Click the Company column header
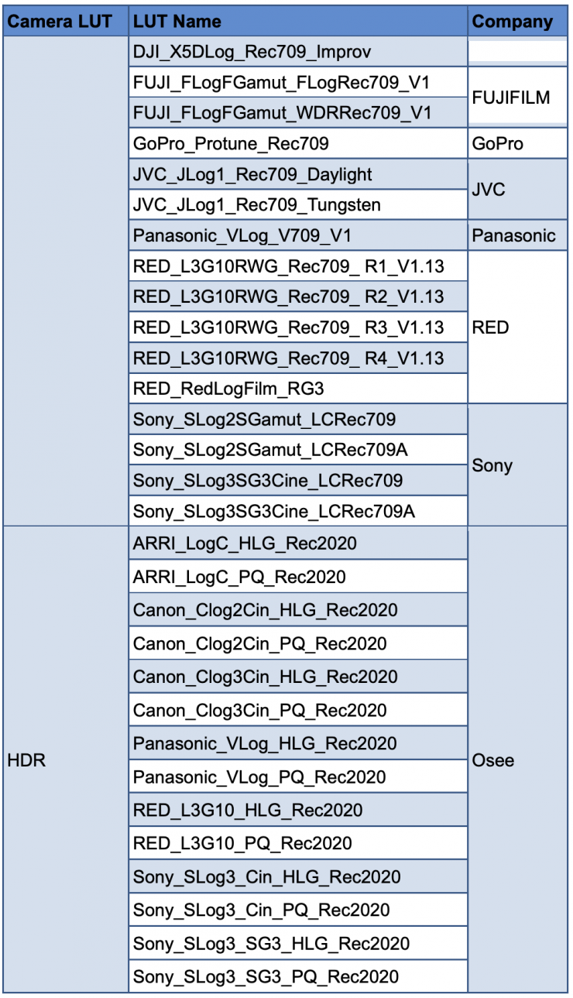Image resolution: width=573 pixels, height=998 pixels. click(x=513, y=21)
